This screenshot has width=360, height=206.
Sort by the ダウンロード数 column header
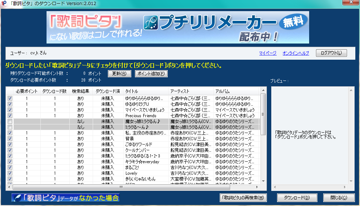tap(54, 91)
